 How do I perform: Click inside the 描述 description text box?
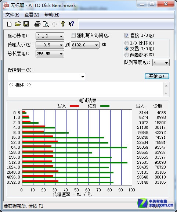[x=86, y=89]
